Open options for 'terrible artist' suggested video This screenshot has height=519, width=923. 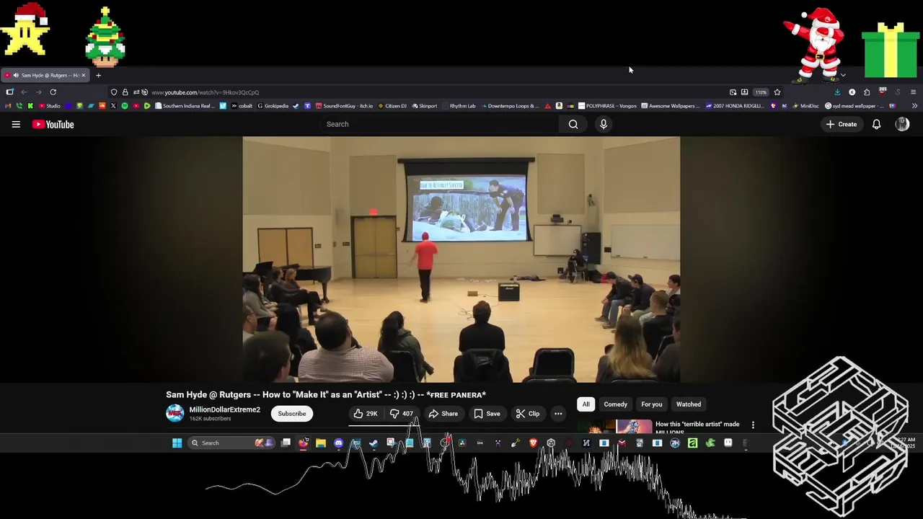[x=753, y=425]
